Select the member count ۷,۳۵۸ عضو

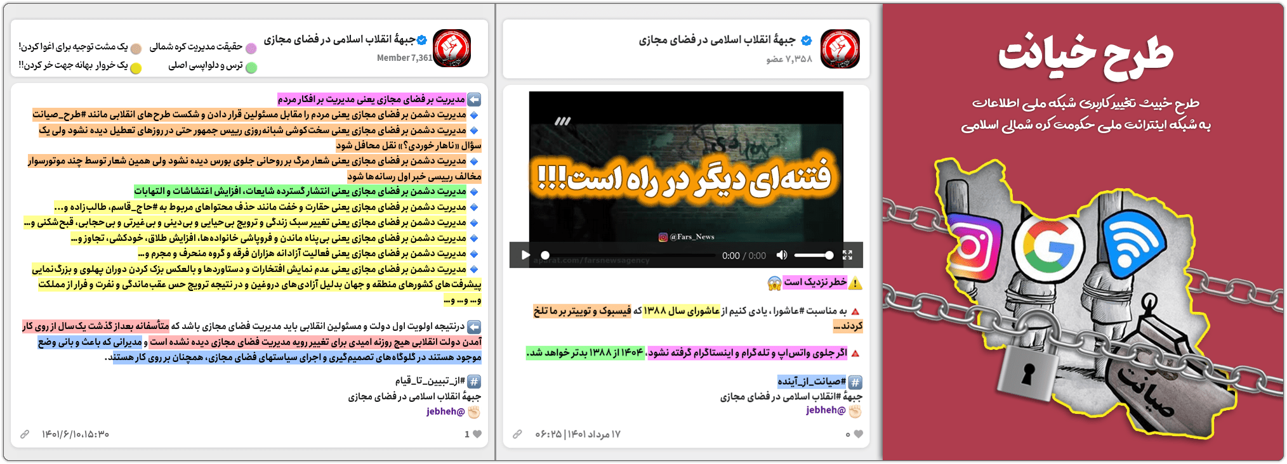[x=789, y=59]
